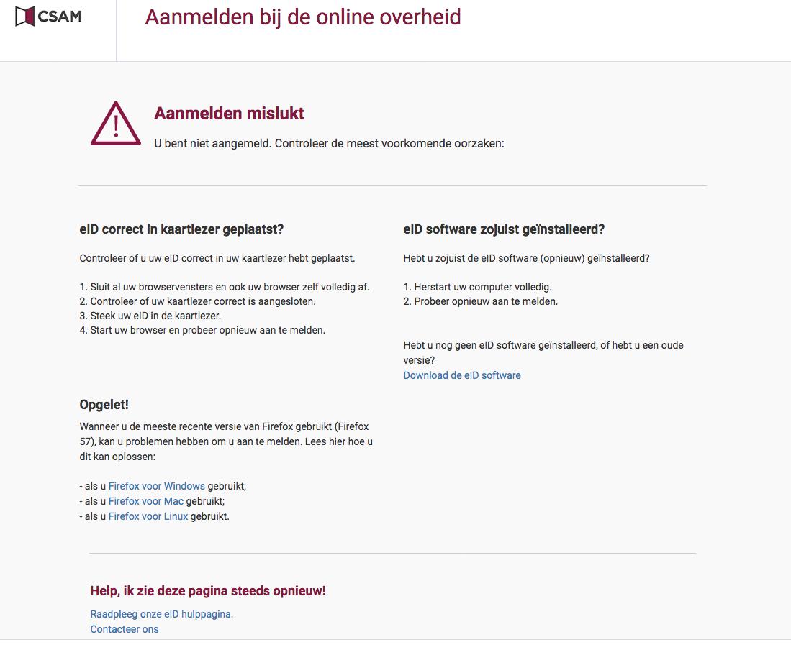Click the Opgelet! heading
Screen dimensions: 791x655
(104, 405)
